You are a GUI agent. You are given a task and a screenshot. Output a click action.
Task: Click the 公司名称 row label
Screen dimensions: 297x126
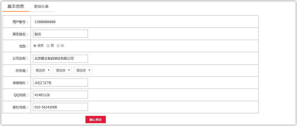pyautogui.click(x=20, y=59)
